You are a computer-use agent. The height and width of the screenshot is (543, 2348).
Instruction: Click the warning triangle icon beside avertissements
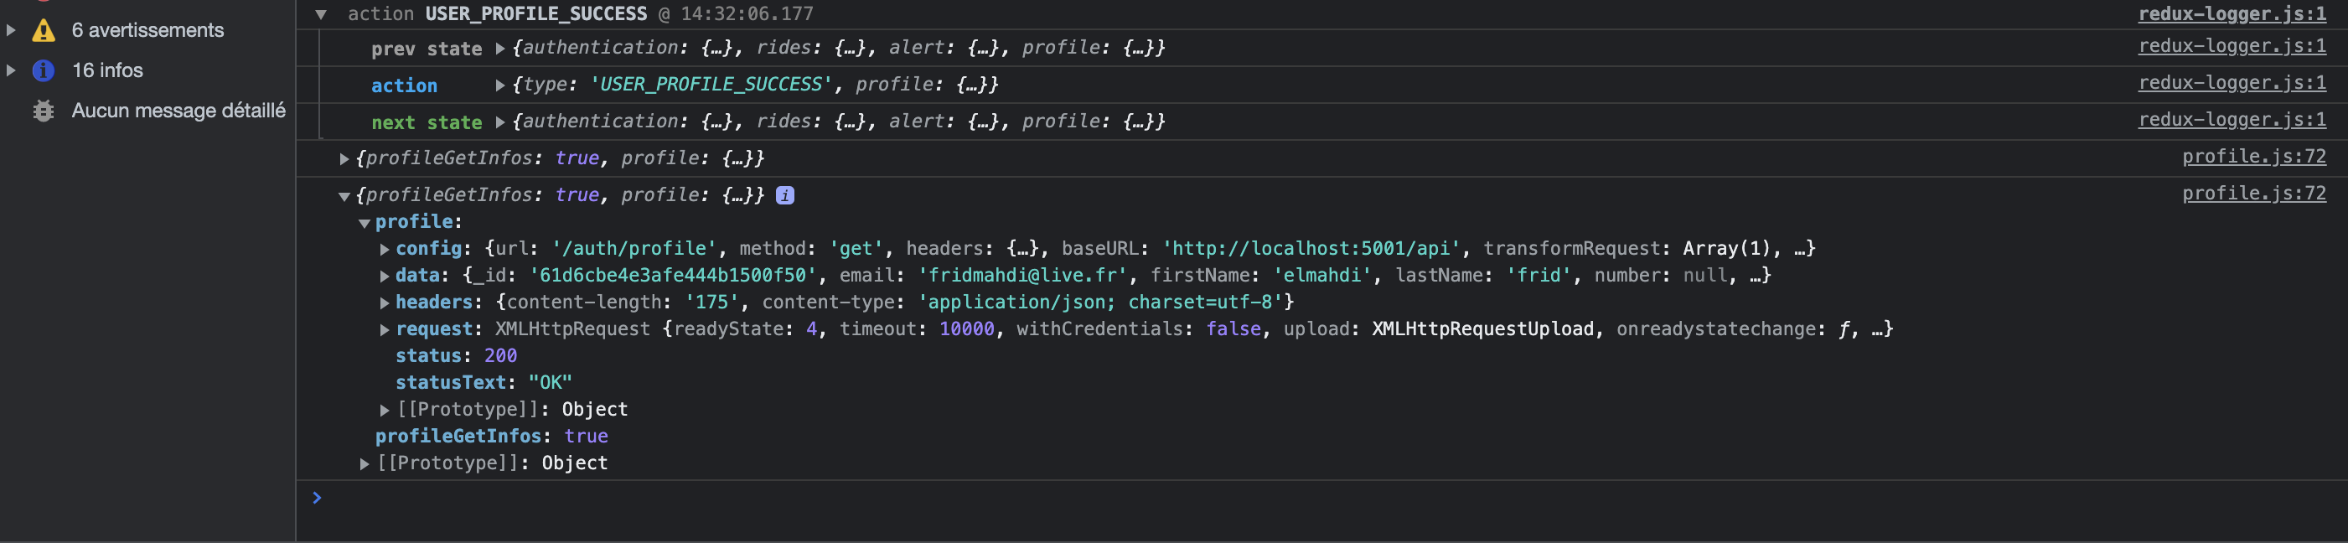[x=43, y=30]
